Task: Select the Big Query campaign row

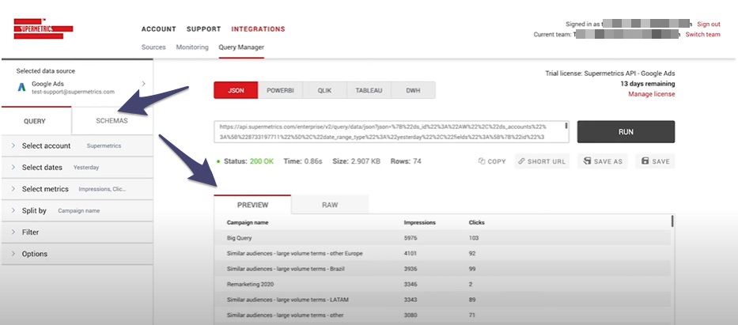Action: pyautogui.click(x=442, y=238)
